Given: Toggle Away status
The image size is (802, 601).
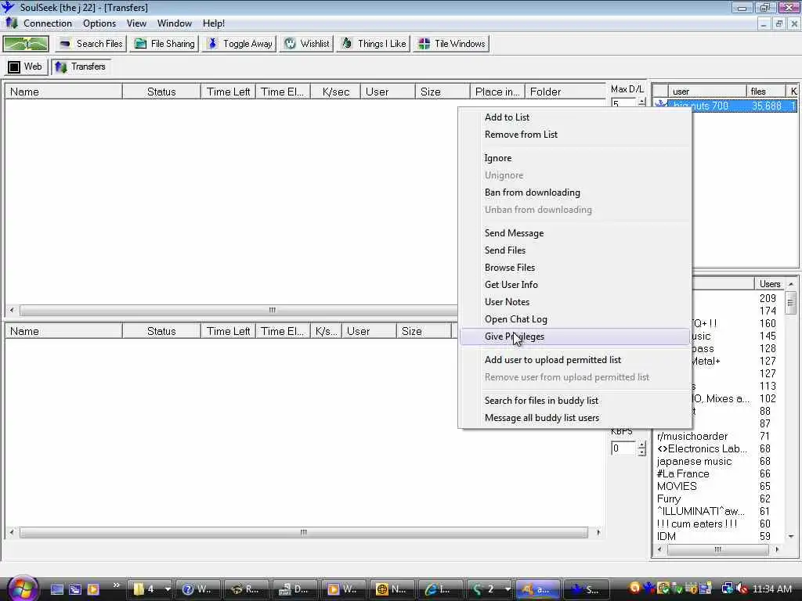Looking at the screenshot, I should tap(240, 44).
